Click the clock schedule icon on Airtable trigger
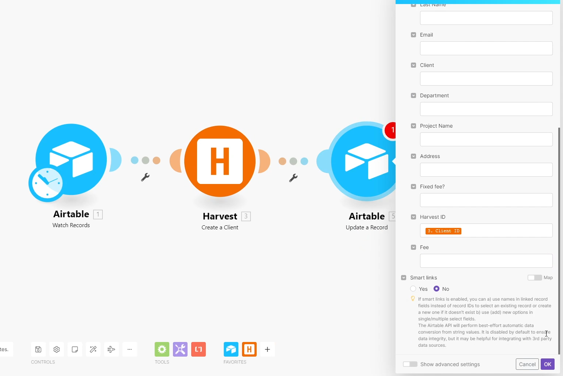Image resolution: width=563 pixels, height=376 pixels. tap(47, 183)
